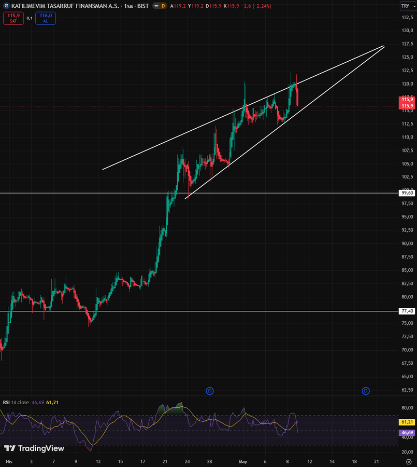Click the D dividend marker near 28
The width and height of the screenshot is (417, 467).
pos(210,391)
